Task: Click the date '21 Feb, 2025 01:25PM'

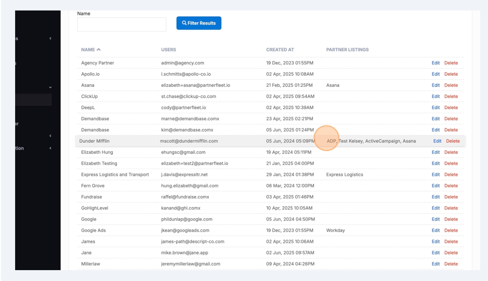Action: [x=289, y=85]
